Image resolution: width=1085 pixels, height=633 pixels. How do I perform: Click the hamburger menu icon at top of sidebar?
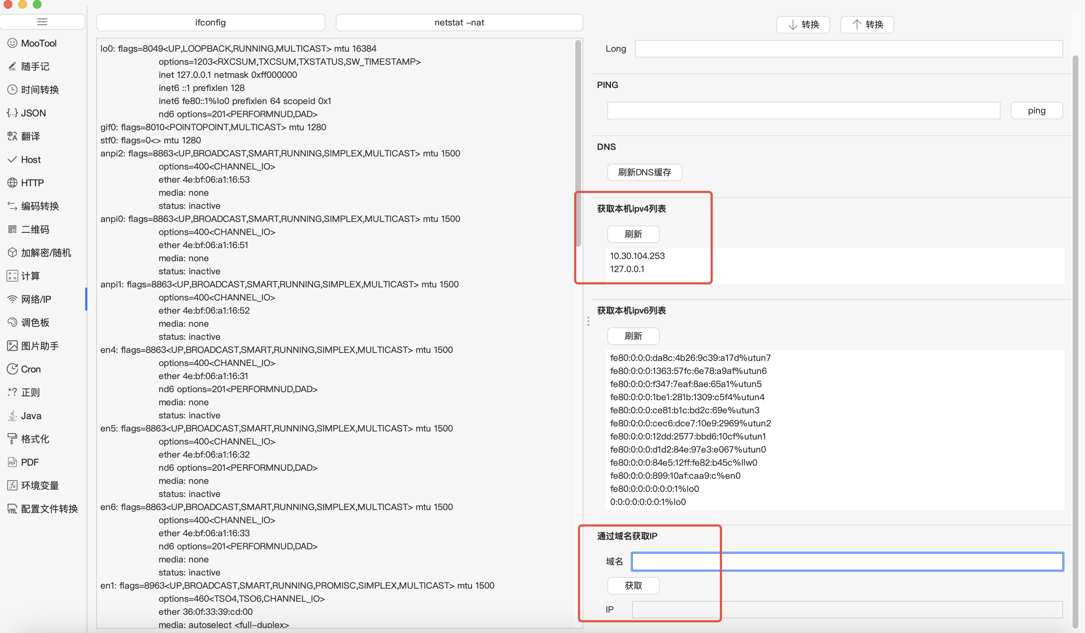coord(42,22)
